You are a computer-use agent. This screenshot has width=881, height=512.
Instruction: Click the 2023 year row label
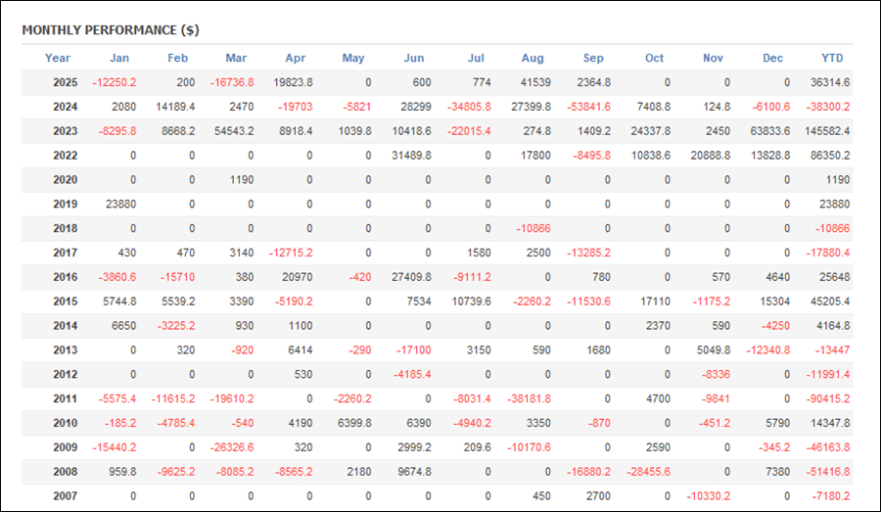[x=65, y=131]
